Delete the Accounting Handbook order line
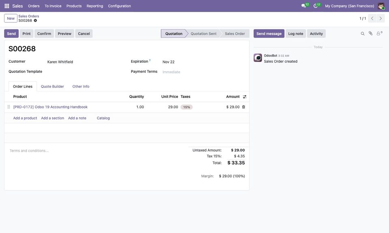Image resolution: width=389 pixels, height=233 pixels. (x=244, y=107)
